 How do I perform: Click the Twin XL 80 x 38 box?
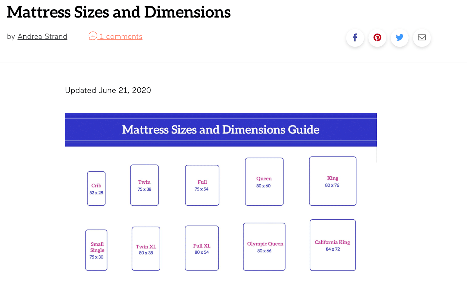pos(146,249)
